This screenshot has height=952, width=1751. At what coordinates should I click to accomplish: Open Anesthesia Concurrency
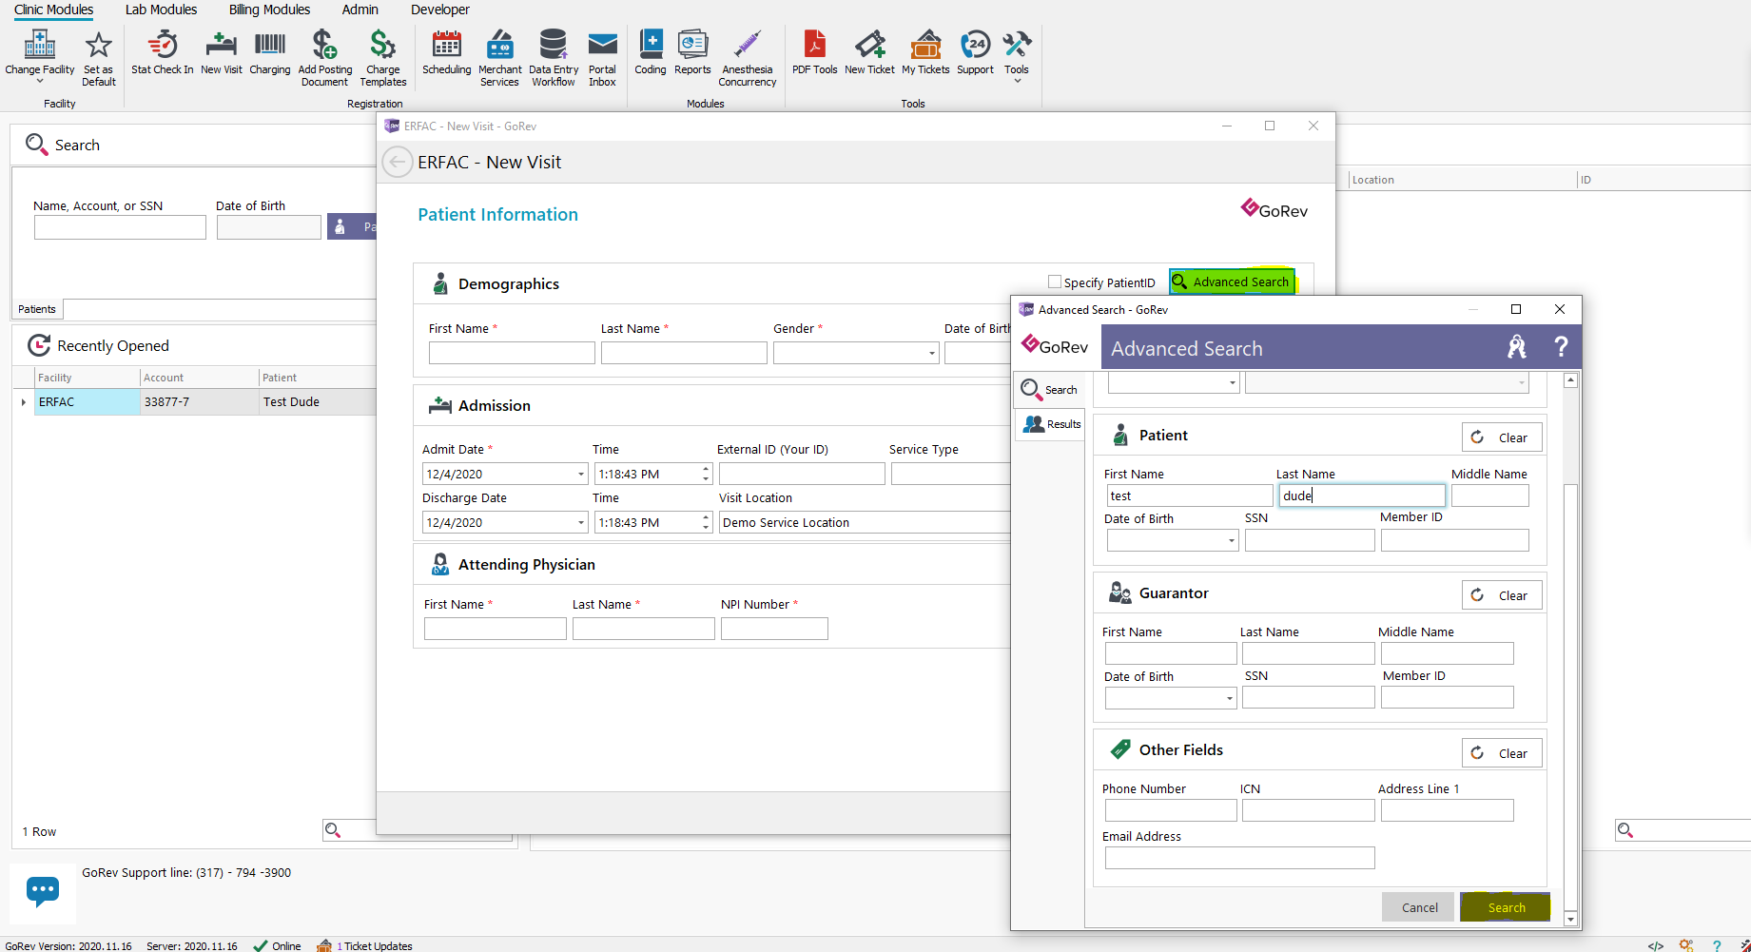(748, 58)
